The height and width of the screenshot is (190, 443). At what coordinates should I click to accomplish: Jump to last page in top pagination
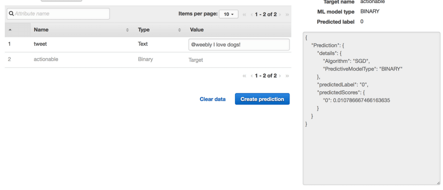coord(287,15)
